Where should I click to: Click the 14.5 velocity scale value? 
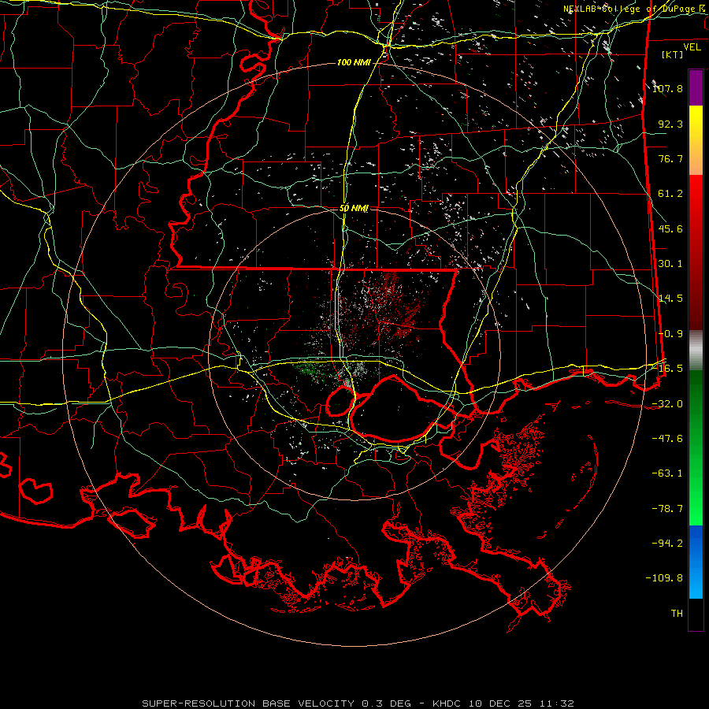tap(670, 299)
